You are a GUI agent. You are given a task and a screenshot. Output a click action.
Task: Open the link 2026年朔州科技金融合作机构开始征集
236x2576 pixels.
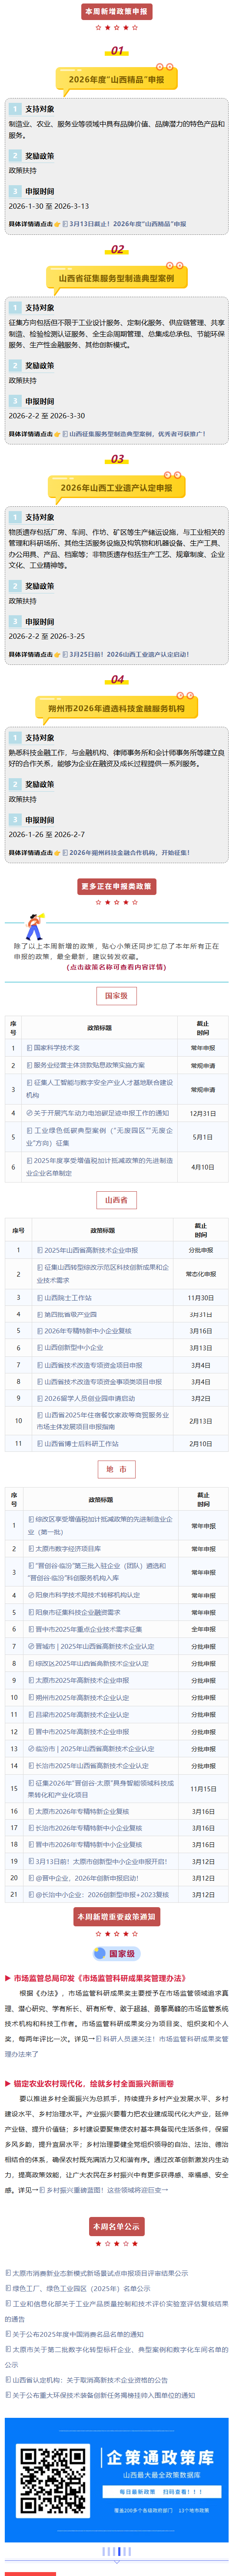[x=130, y=853]
